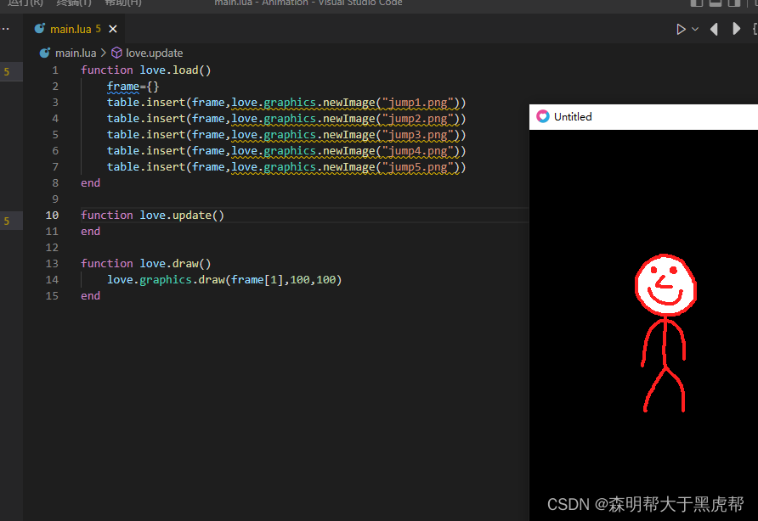Click 'frame[1]' in the draw call
This screenshot has width=758, height=521.
pyautogui.click(x=257, y=280)
